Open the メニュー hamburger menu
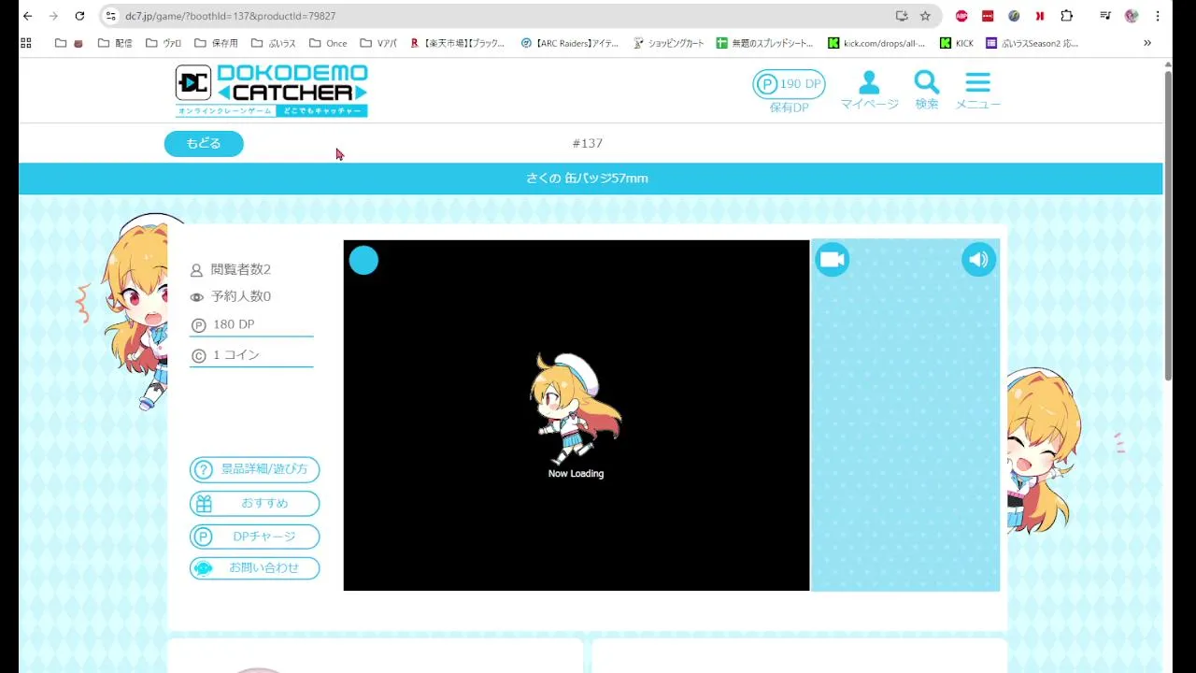 [977, 91]
